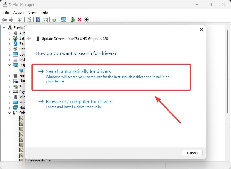231x169 pixels.
Task: Expand the Firmware tree node
Action: click(9, 76)
